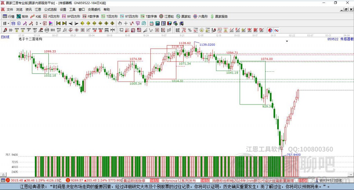Step chart left with black left arrow
The height and width of the screenshot is (190, 354).
71,23
